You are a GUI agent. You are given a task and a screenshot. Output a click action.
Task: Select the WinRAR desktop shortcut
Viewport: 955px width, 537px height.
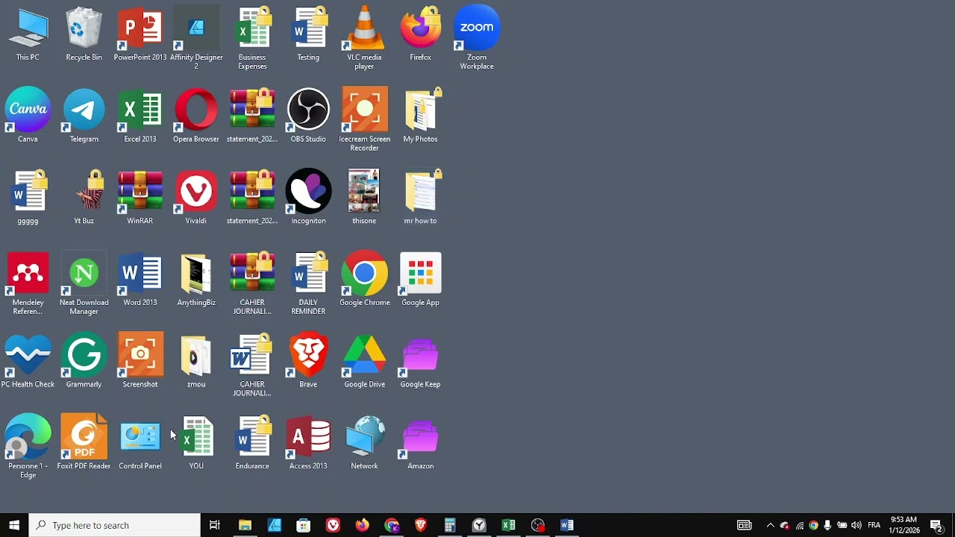140,198
